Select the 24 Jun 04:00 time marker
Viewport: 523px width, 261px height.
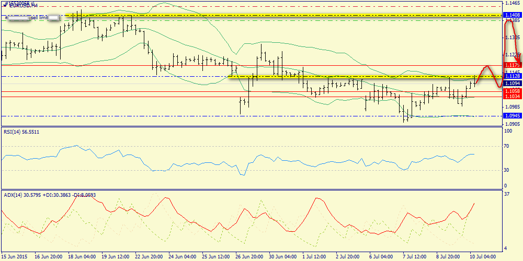click(x=183, y=257)
